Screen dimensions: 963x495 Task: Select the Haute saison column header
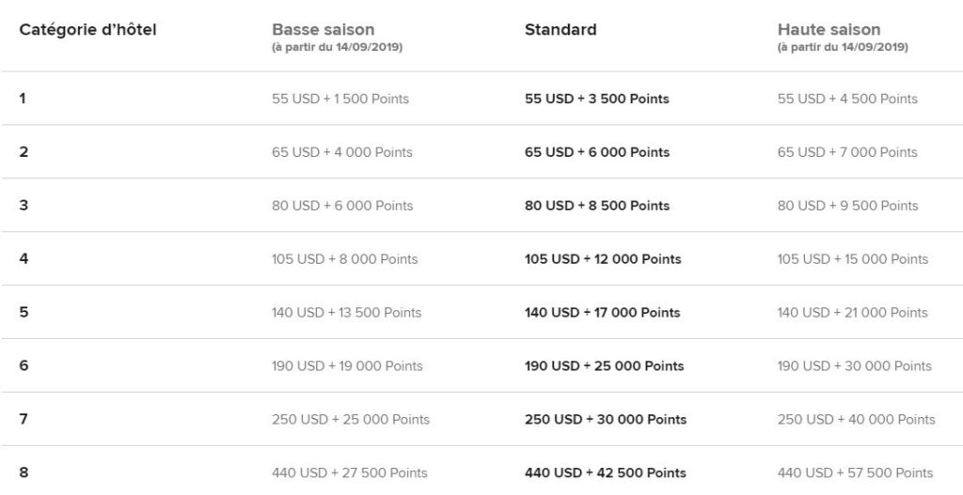click(829, 30)
